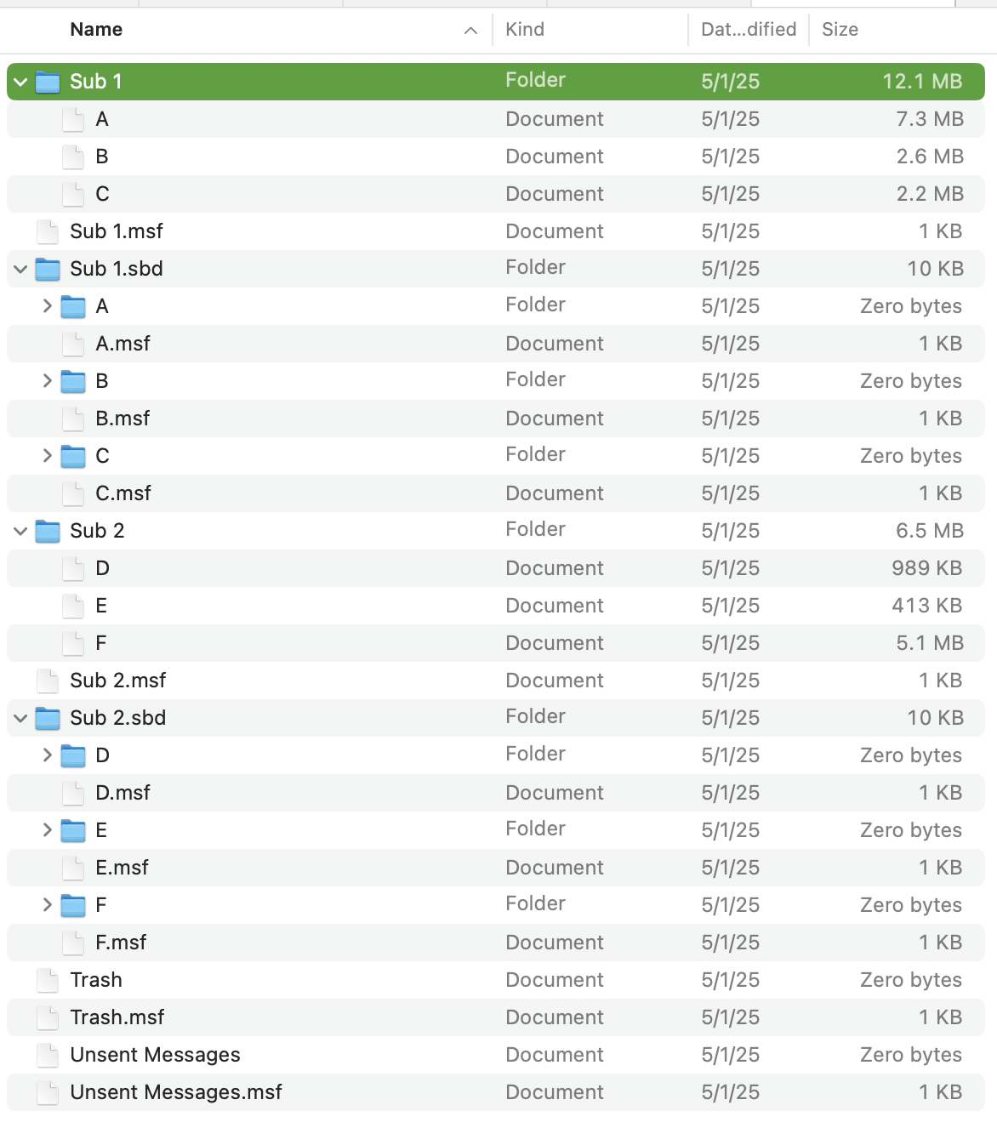
Task: Expand folder F inside Sub 2.sbd
Action: 48,905
